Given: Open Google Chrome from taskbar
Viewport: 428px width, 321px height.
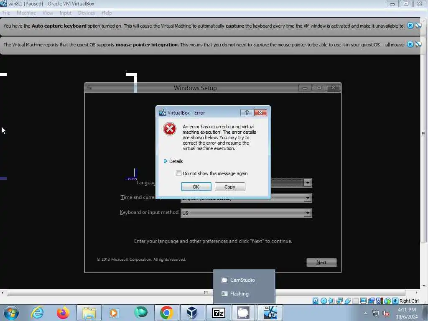Looking at the screenshot, I should click(167, 313).
